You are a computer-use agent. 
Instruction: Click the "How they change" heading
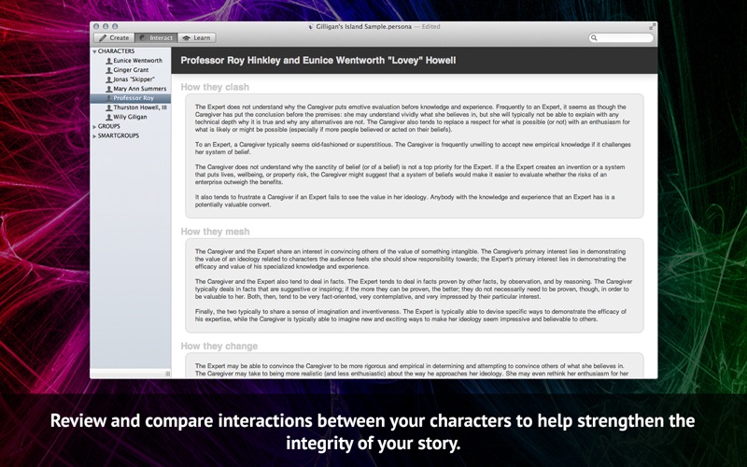219,346
